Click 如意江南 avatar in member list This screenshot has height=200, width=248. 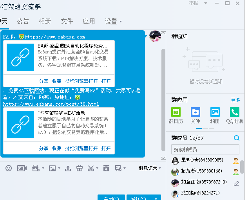(175, 183)
